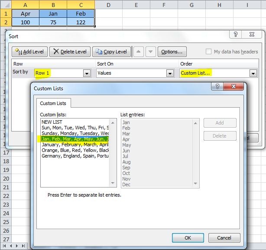Select row 1 header
The image size is (266, 250).
click(6, 13)
